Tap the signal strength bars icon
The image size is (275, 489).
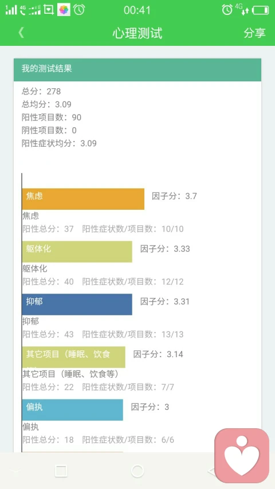11,10
